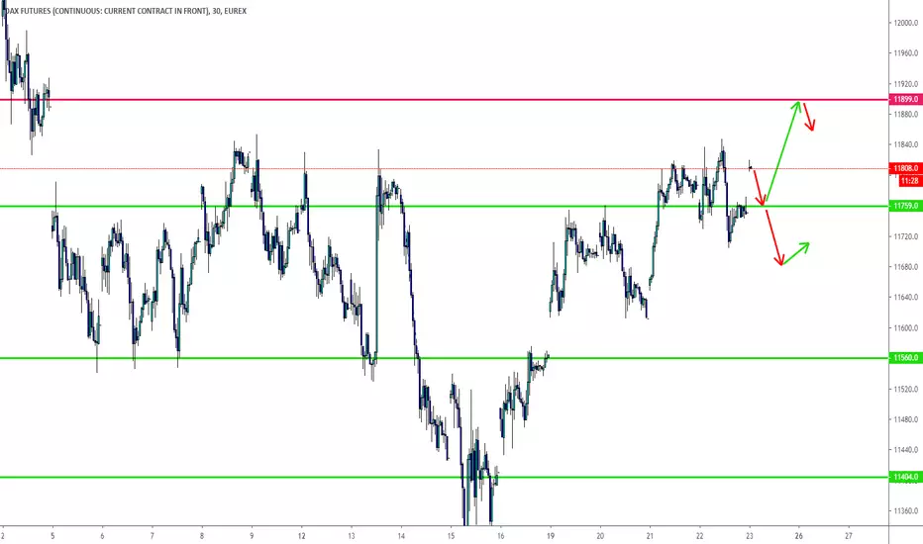Click the 12000.0 price axis value

tap(906, 23)
